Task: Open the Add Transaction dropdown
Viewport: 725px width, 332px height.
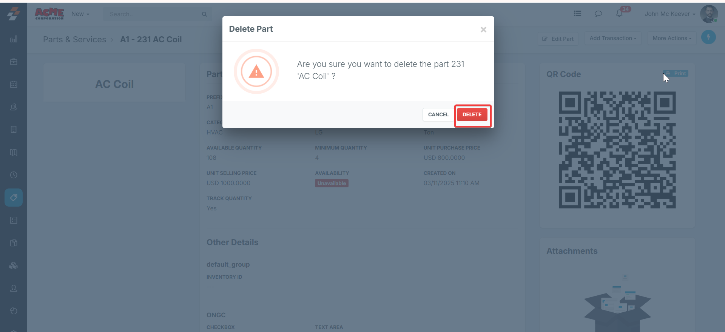Action: 613,38
